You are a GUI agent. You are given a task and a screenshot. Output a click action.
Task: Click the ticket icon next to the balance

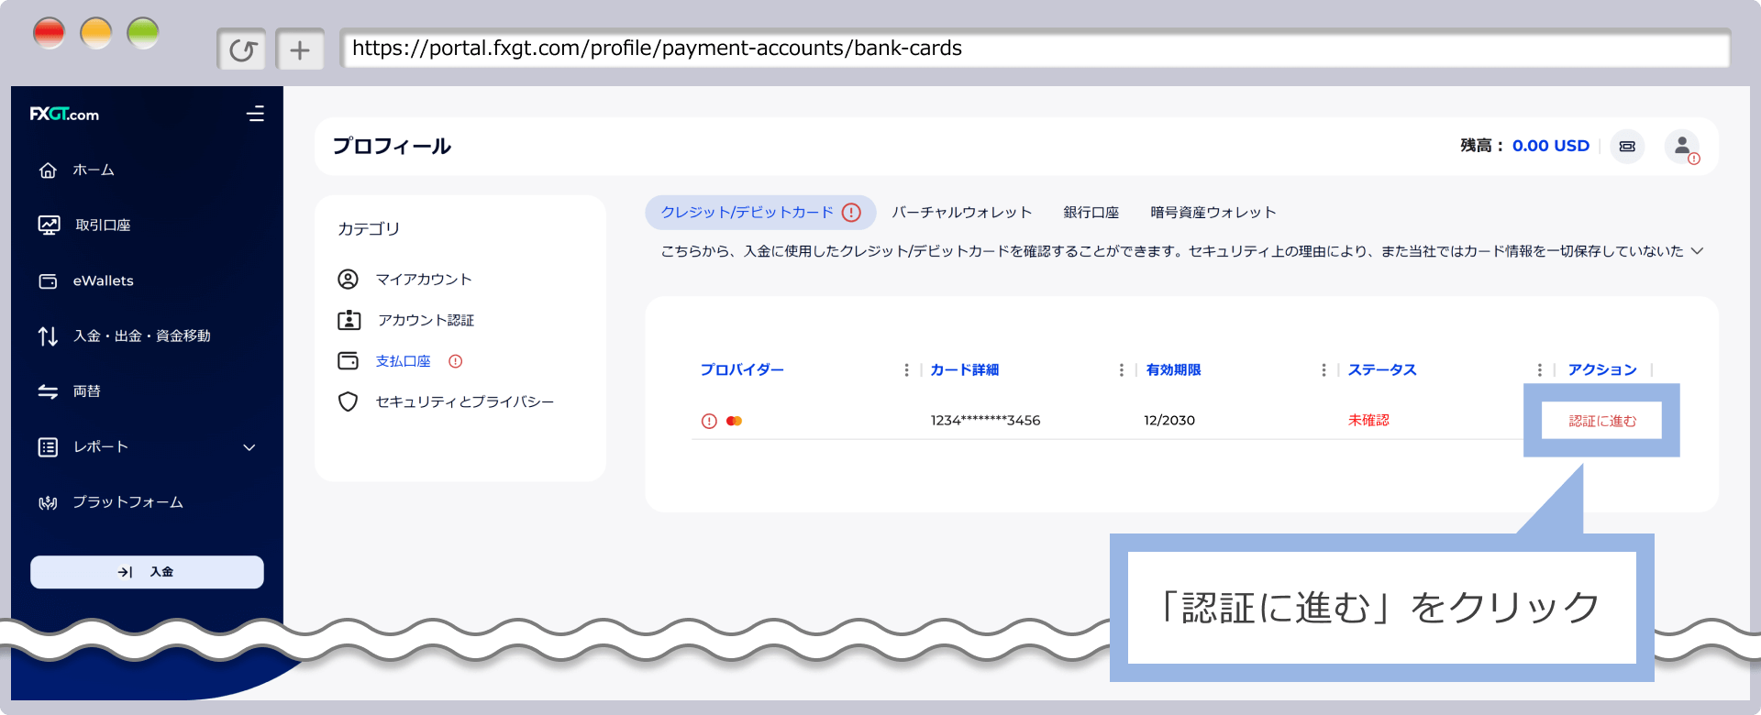(x=1627, y=147)
